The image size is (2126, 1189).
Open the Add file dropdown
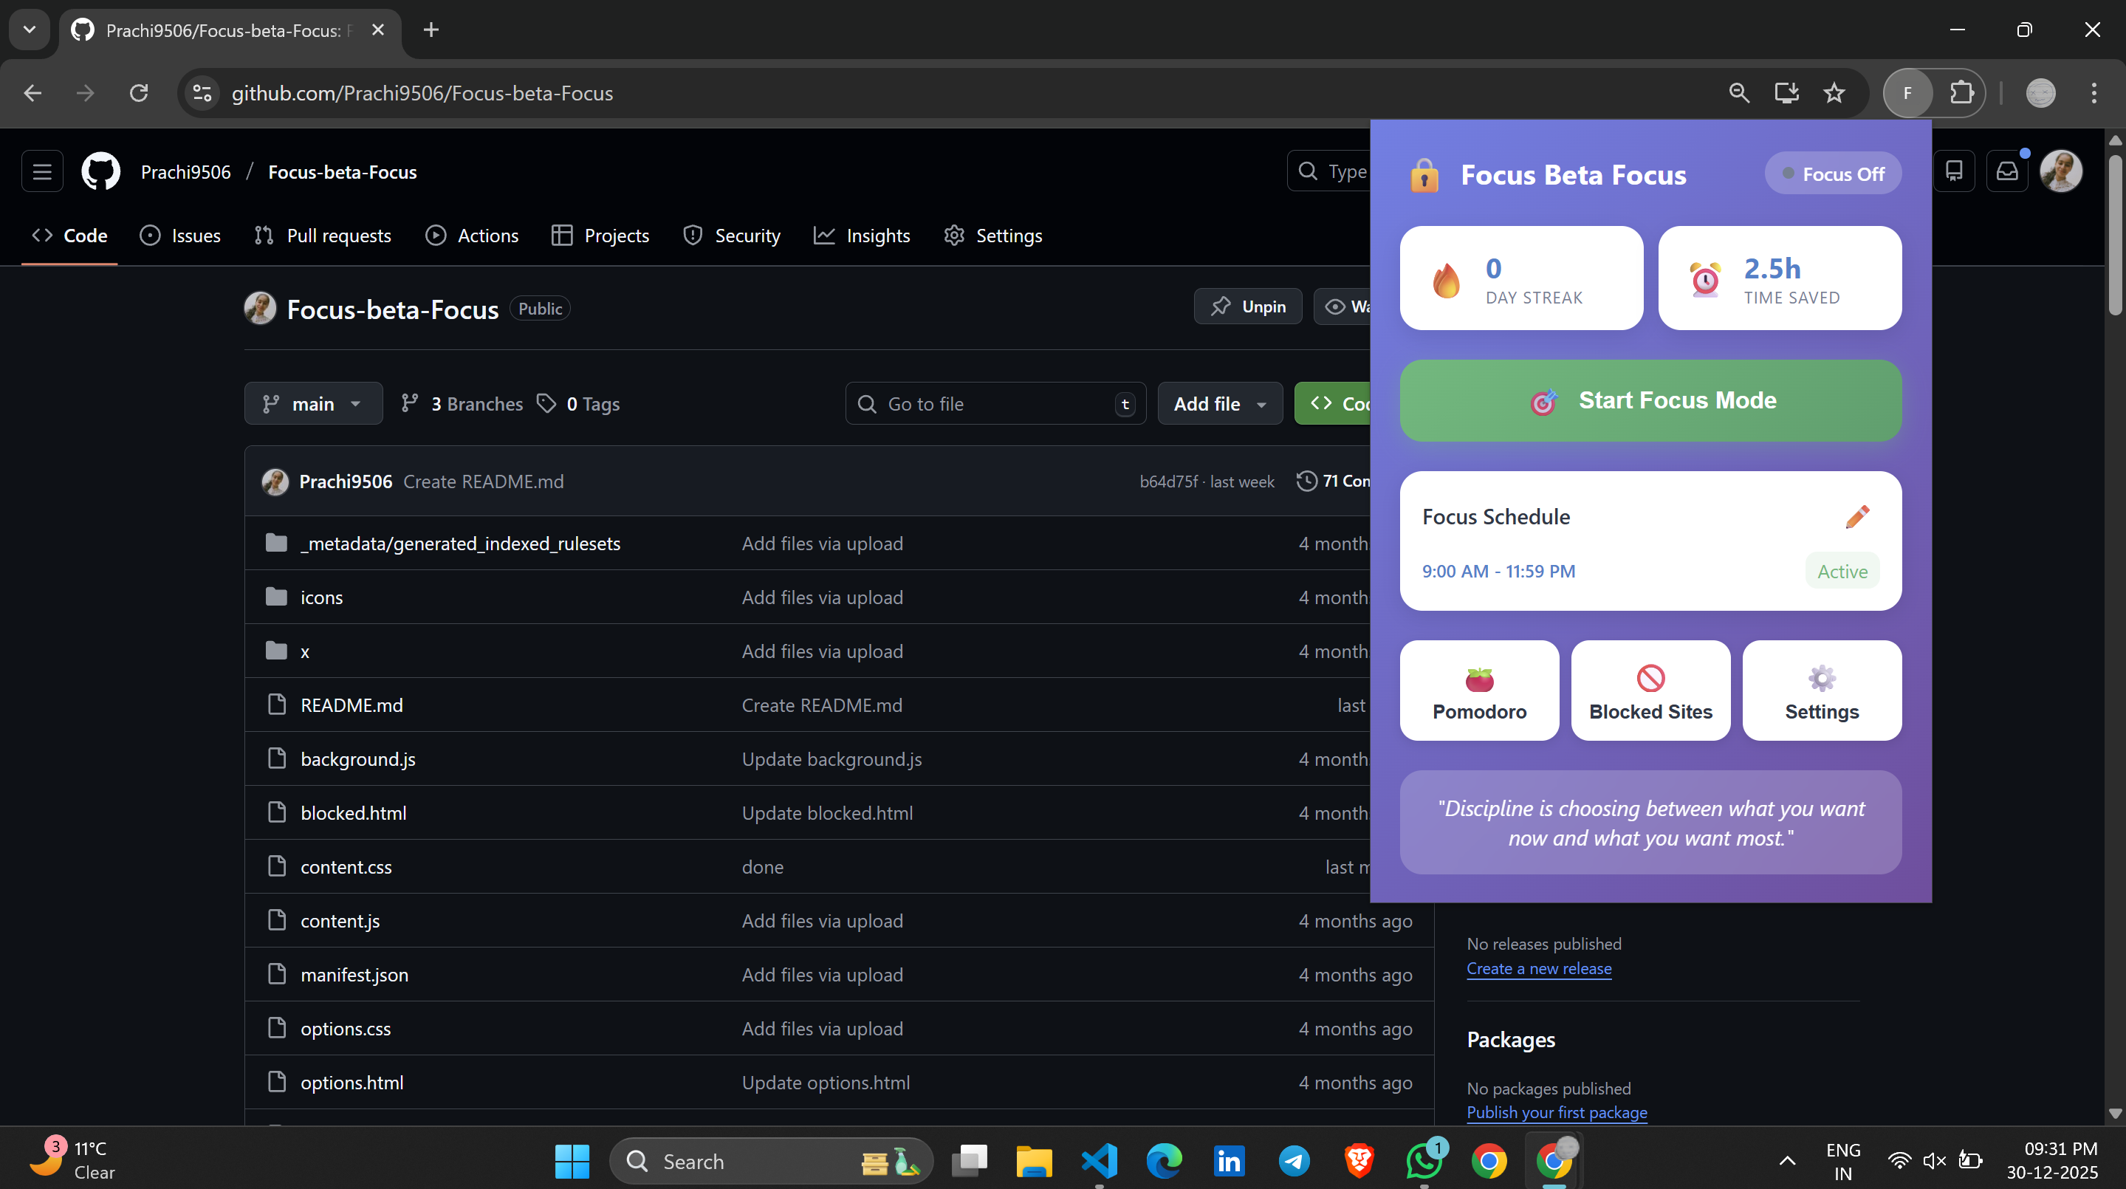[x=1219, y=403]
